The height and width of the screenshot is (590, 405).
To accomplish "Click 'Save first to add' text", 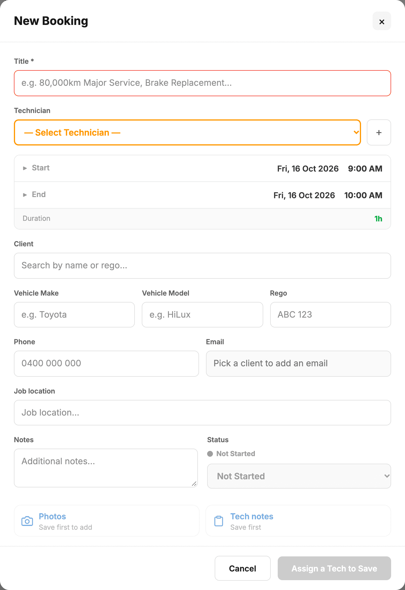I will click(x=65, y=527).
